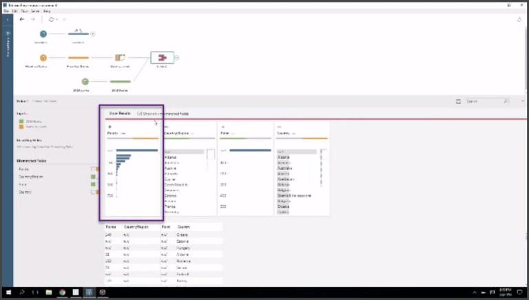Select the Country/Region mismatched field
The image size is (529, 300).
point(30,176)
